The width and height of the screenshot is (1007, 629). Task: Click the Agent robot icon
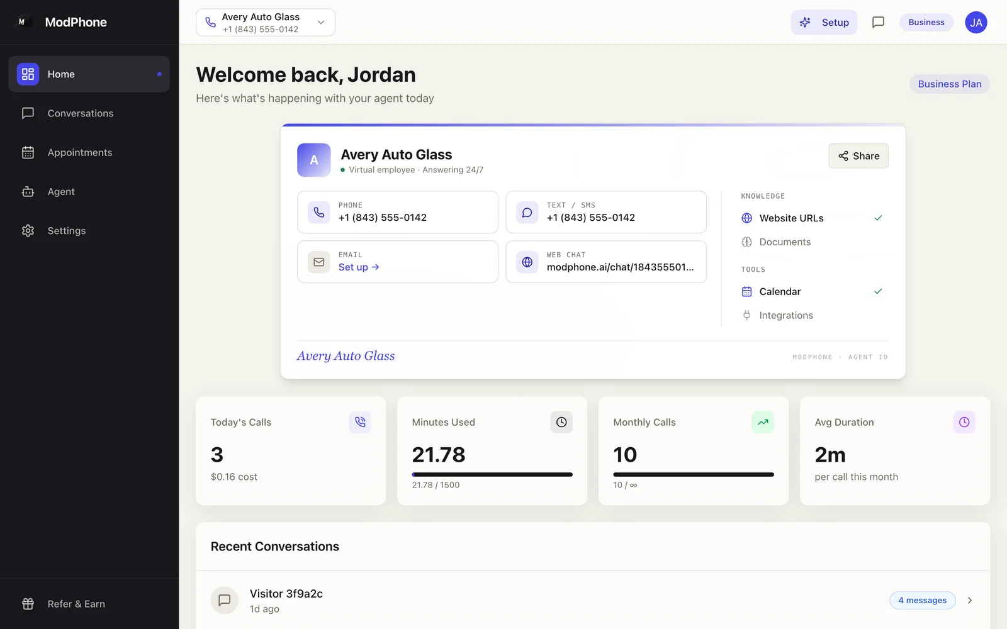pyautogui.click(x=28, y=191)
